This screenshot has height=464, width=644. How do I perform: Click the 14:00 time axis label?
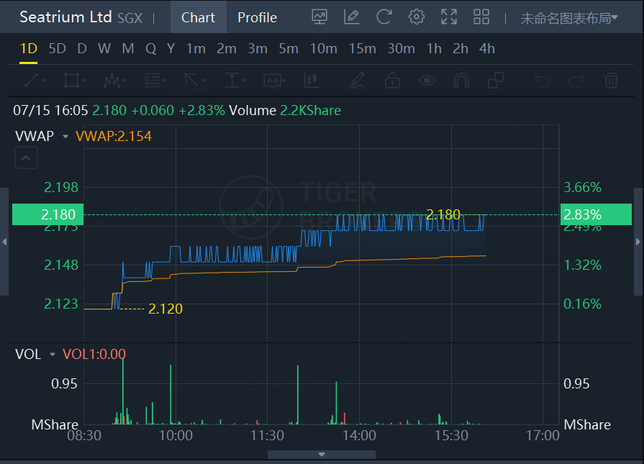click(x=359, y=435)
